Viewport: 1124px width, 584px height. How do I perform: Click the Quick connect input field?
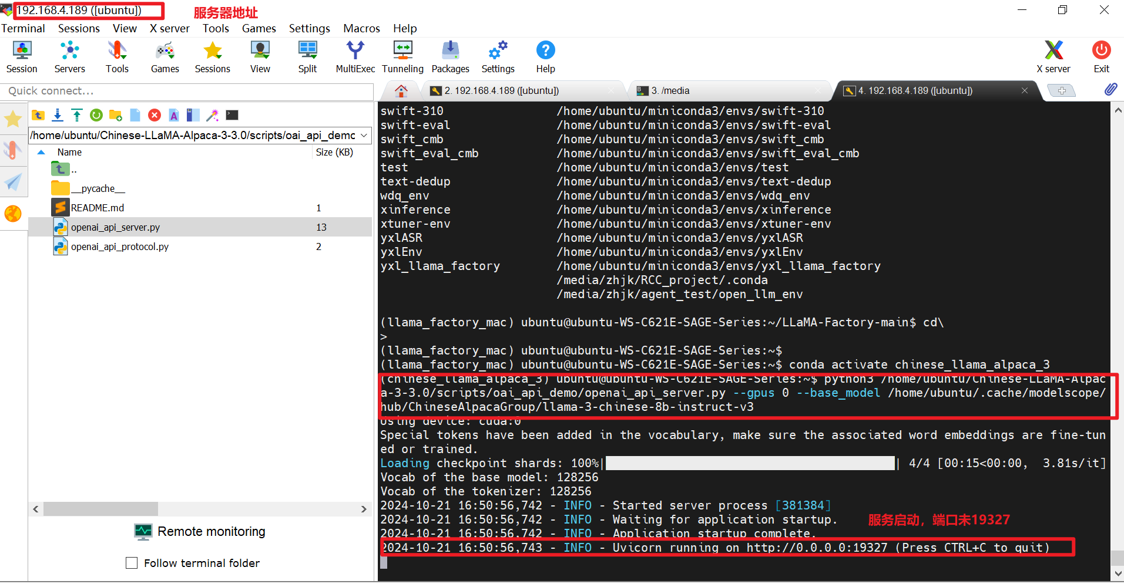pos(187,91)
